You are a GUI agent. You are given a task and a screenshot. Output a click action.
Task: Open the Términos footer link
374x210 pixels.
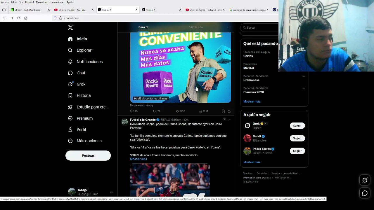pyautogui.click(x=248, y=173)
